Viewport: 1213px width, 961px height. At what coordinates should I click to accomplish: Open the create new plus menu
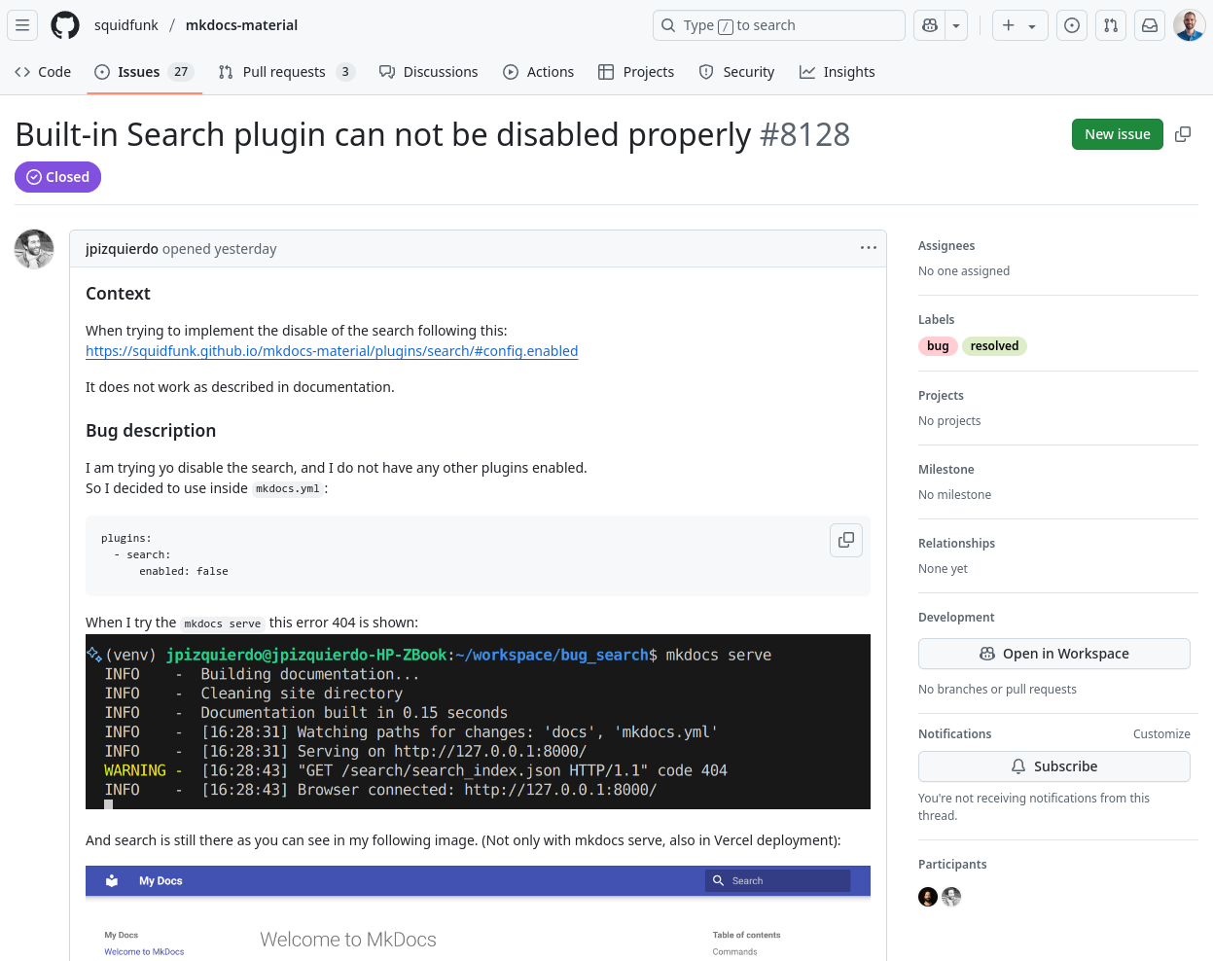[x=1019, y=25]
